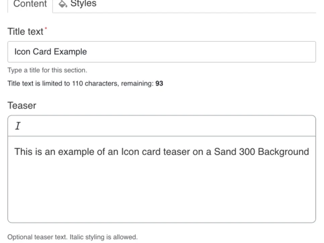Click the 110 character limit message
Screen dimensions: 324x243
(x=84, y=83)
